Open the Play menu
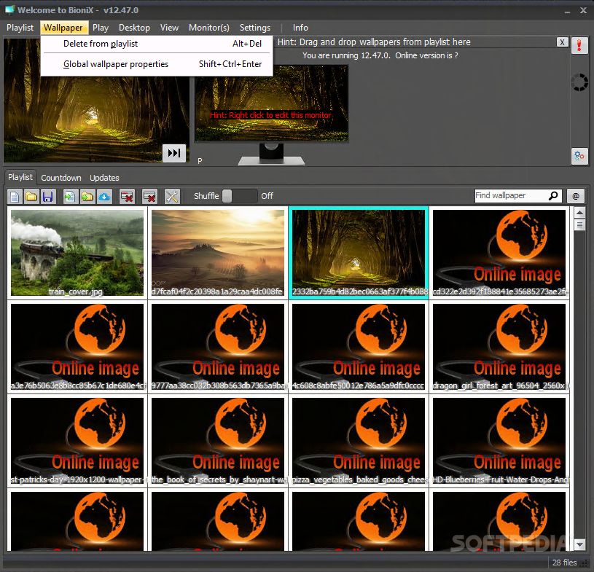Viewport: 594px width, 572px height. click(101, 28)
